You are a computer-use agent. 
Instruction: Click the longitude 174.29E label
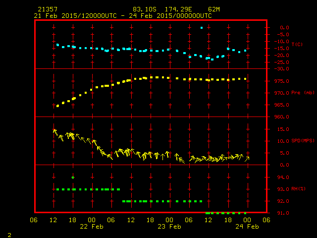click(178, 9)
